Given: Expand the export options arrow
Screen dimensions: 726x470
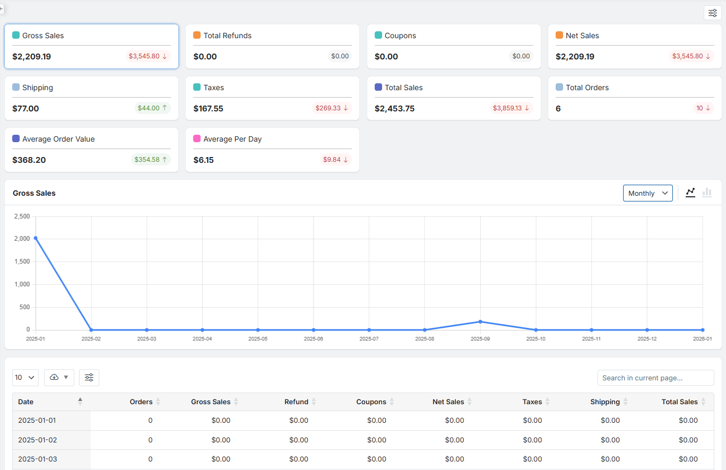Looking at the screenshot, I should click(x=66, y=377).
